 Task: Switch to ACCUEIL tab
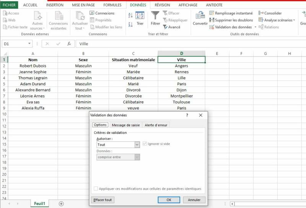point(30,5)
